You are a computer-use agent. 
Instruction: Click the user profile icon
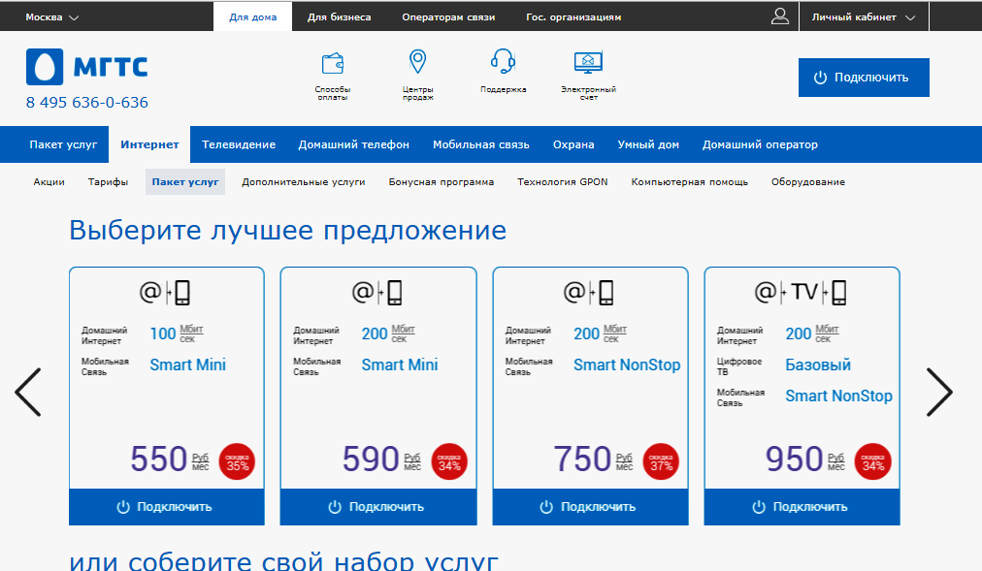780,16
